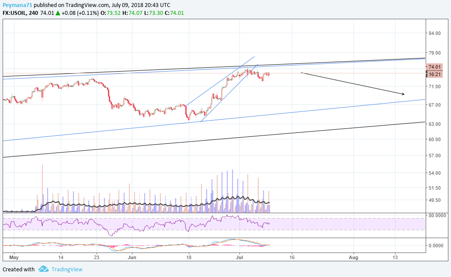
Task: Click the 23 date label on time axis
Action: pyautogui.click(x=96, y=257)
